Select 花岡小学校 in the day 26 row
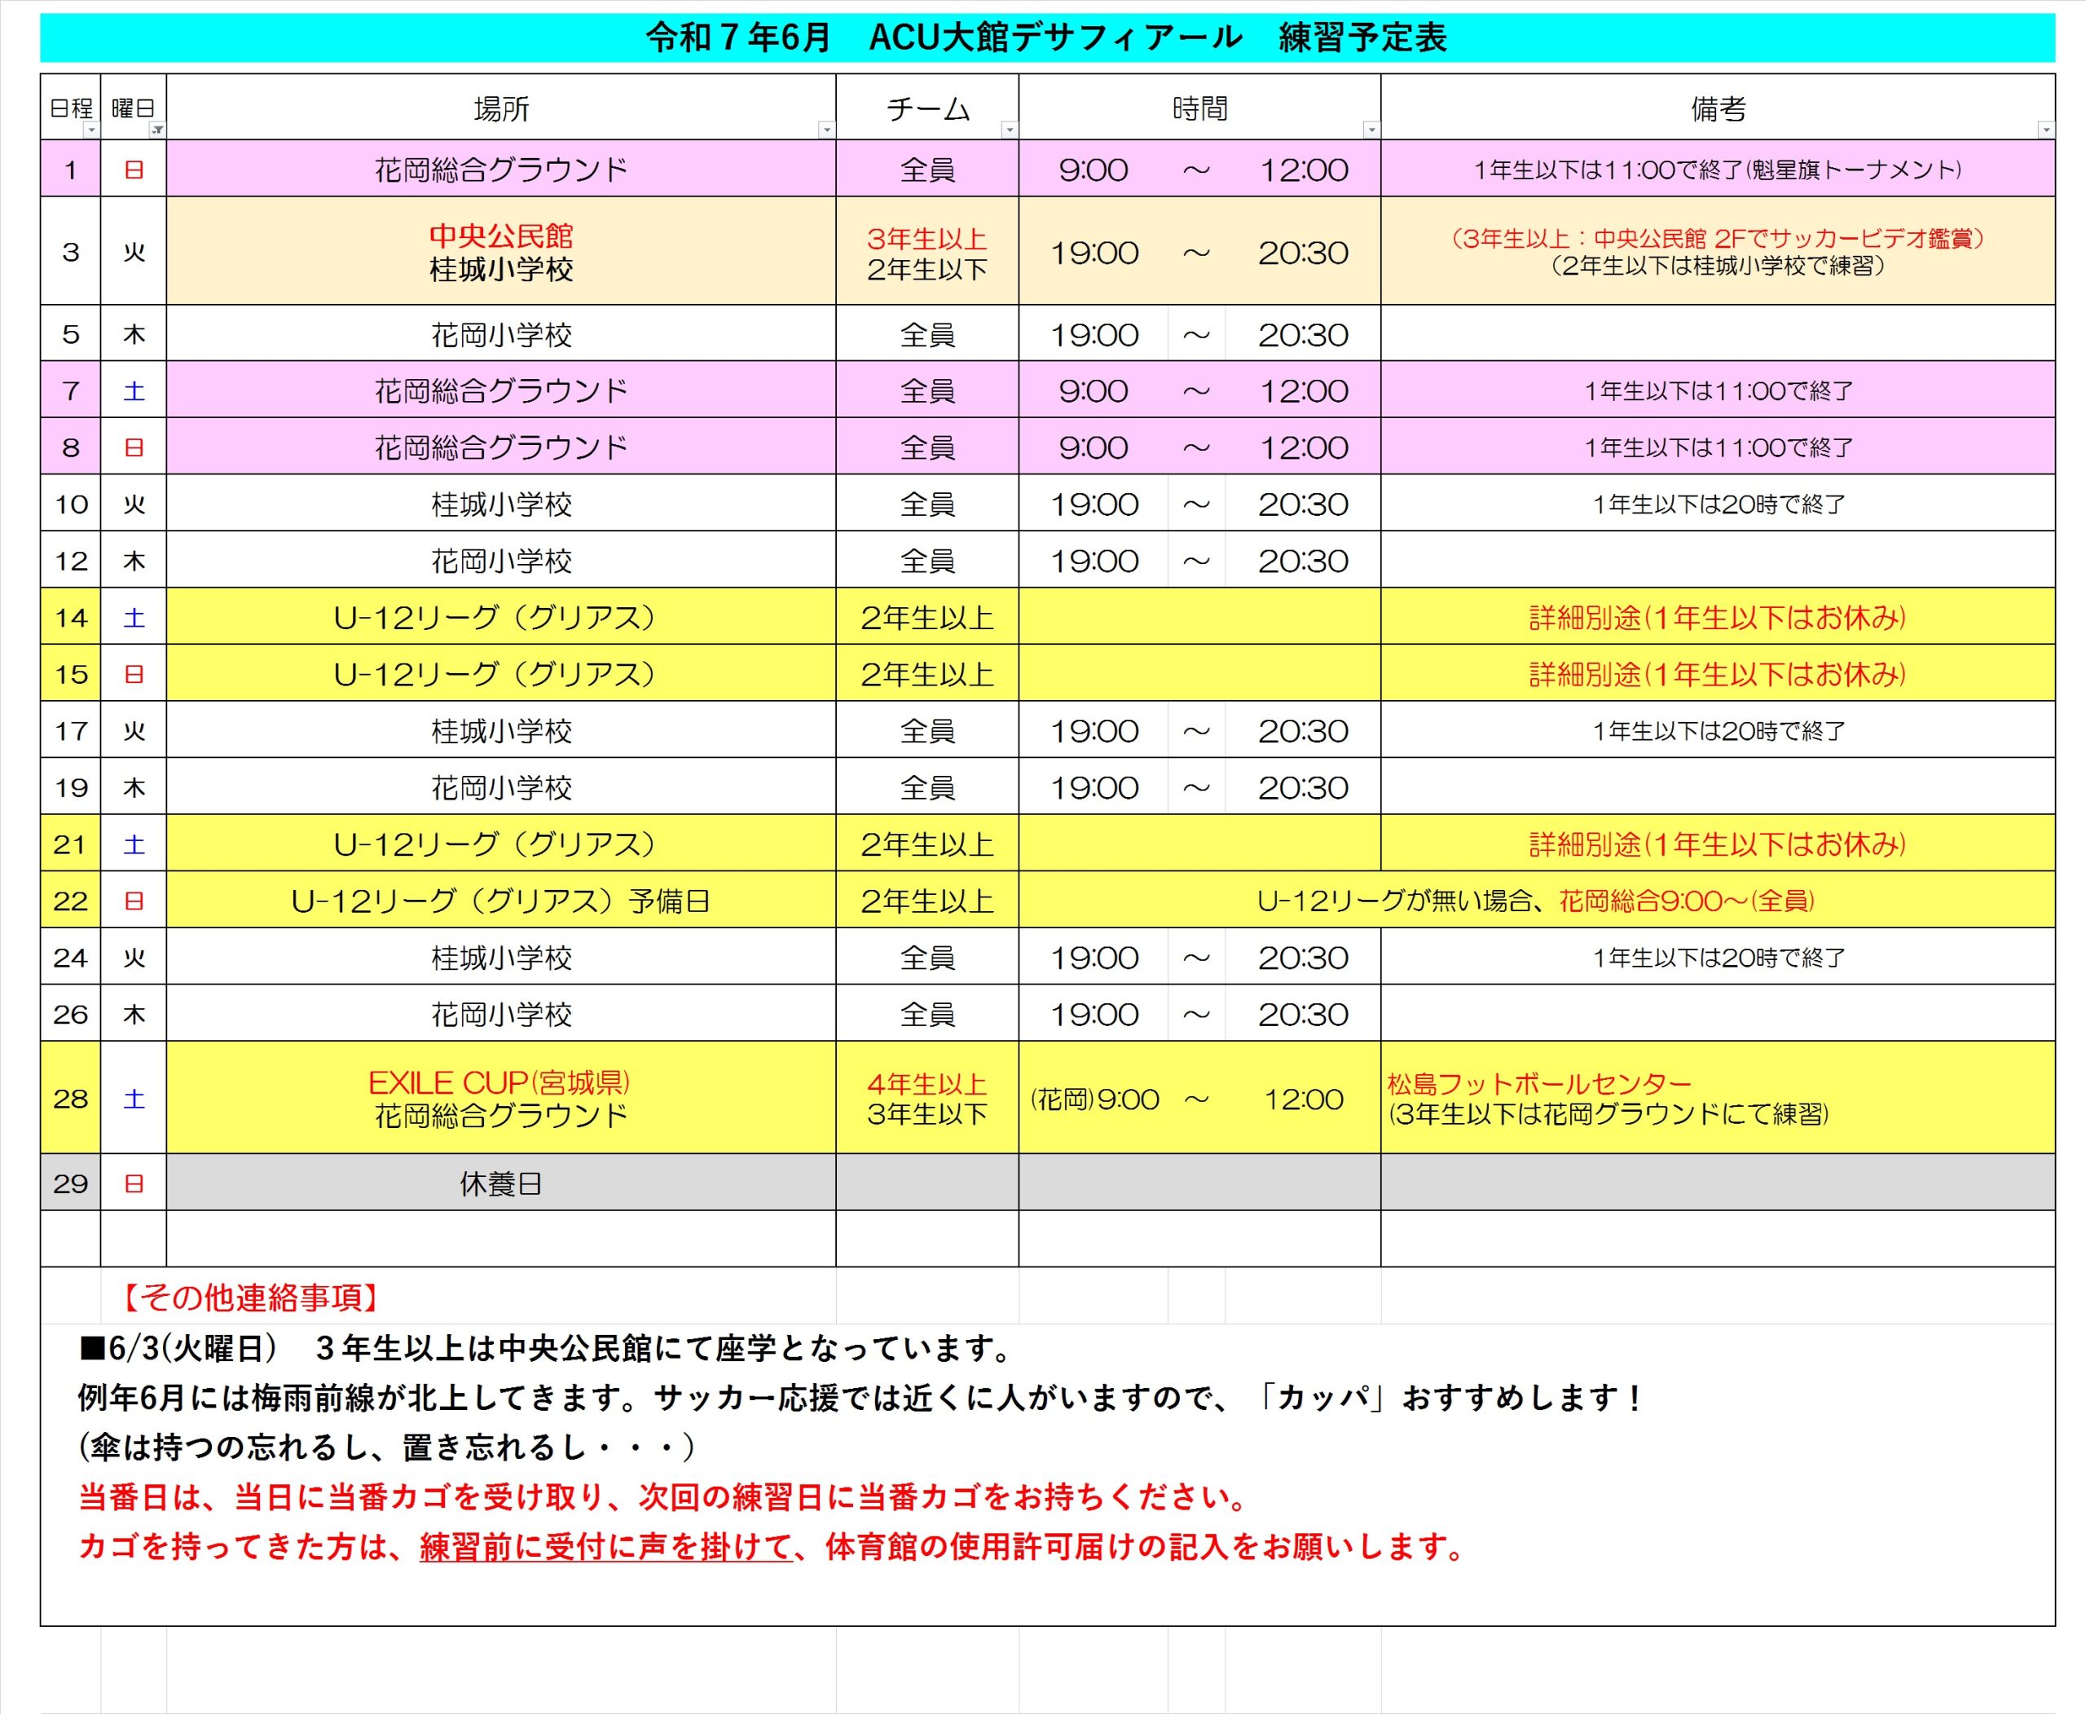The image size is (2086, 1714). [501, 1015]
